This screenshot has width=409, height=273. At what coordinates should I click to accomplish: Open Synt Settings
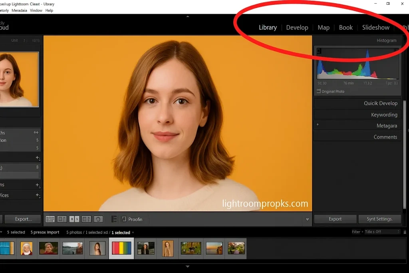pyautogui.click(x=379, y=219)
